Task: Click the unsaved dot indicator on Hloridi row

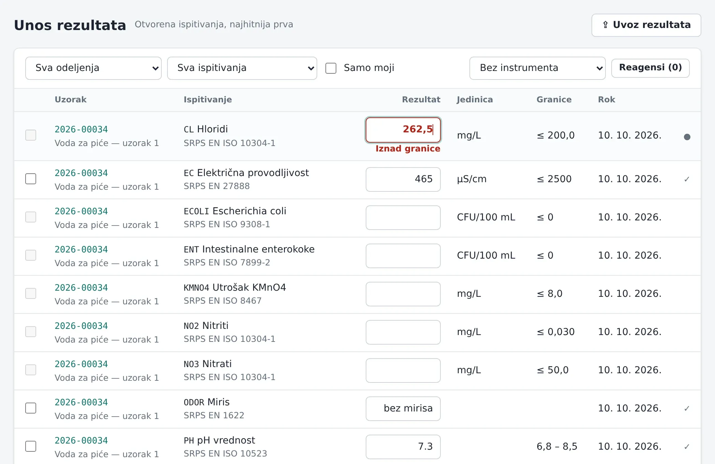Action: [687, 137]
